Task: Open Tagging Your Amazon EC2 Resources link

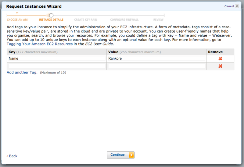Action: pos(40,44)
